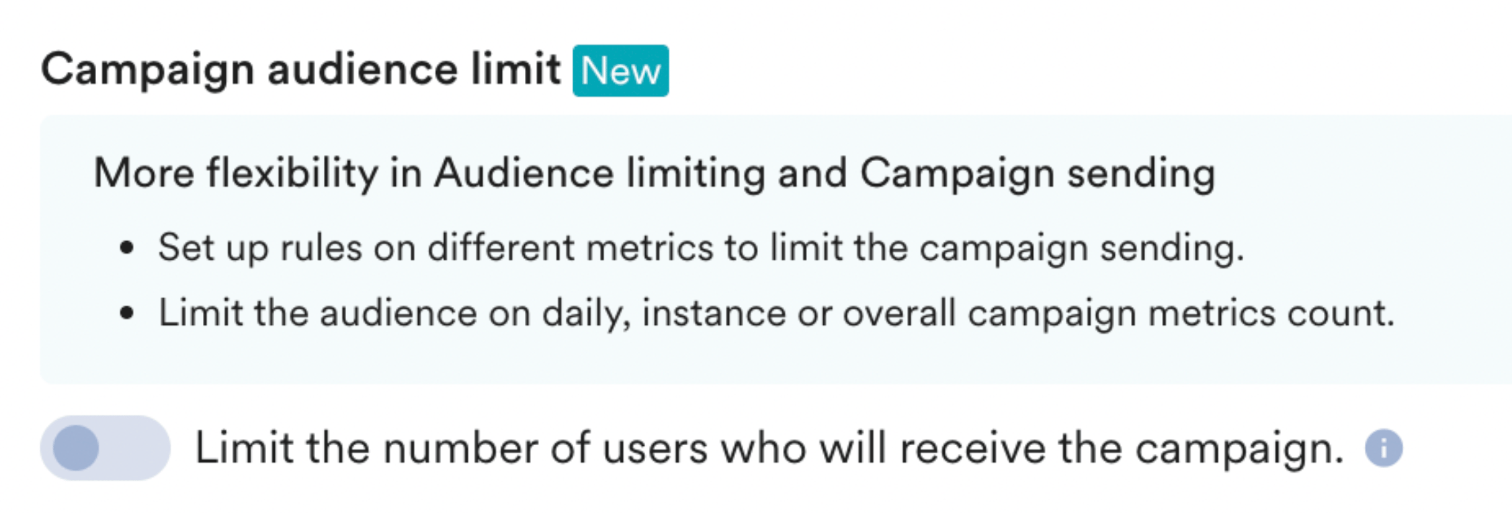Viewport: 1512px width, 513px height.
Task: Click the 'More flexibility in Audience limiting' heading
Action: click(655, 174)
